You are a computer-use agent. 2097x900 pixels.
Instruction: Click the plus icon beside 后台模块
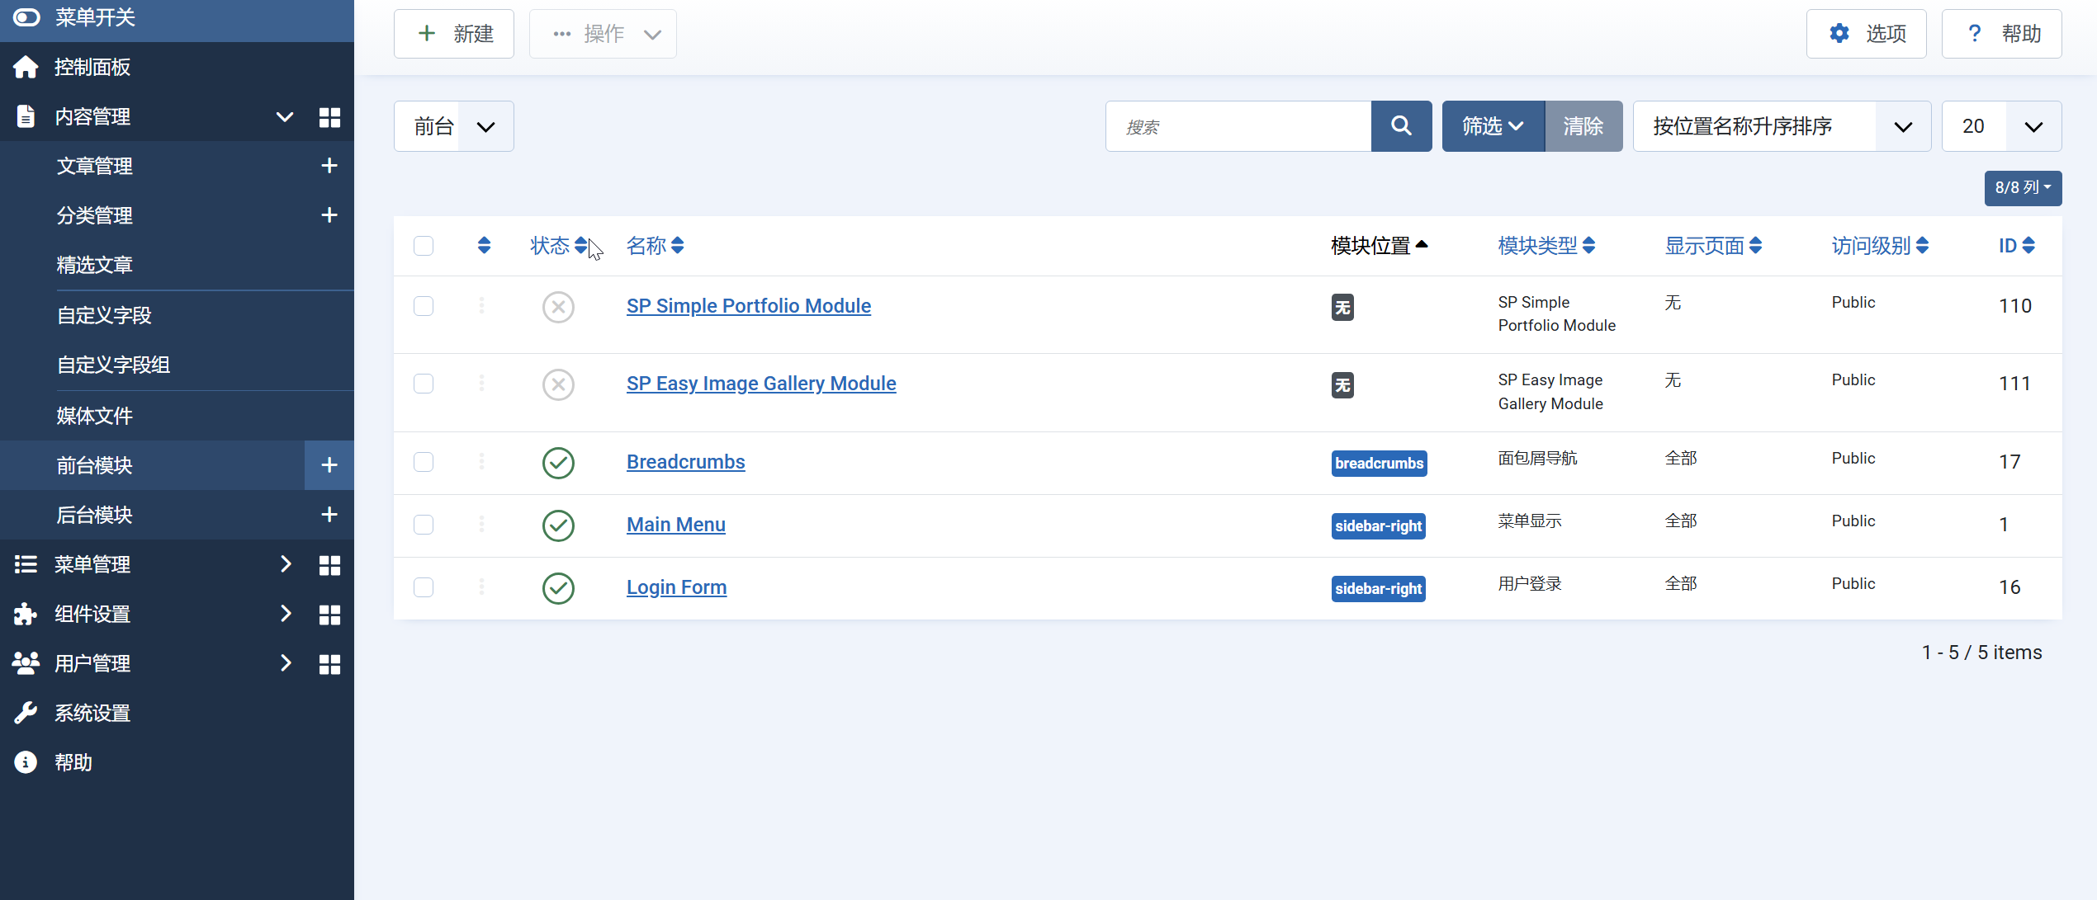[x=329, y=515]
